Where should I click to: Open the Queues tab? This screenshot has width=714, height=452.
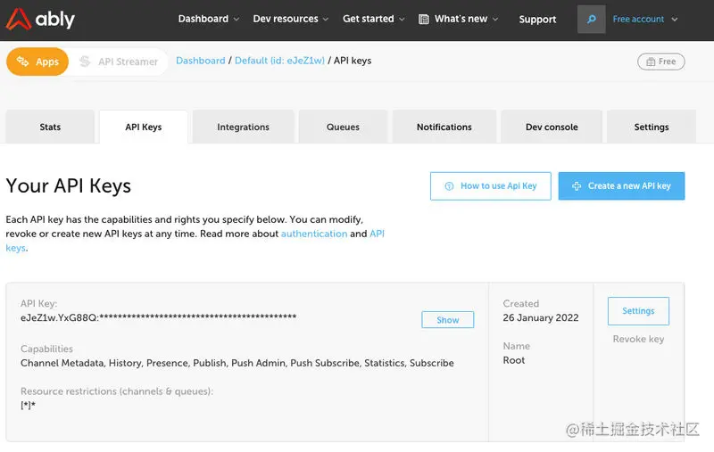point(343,127)
